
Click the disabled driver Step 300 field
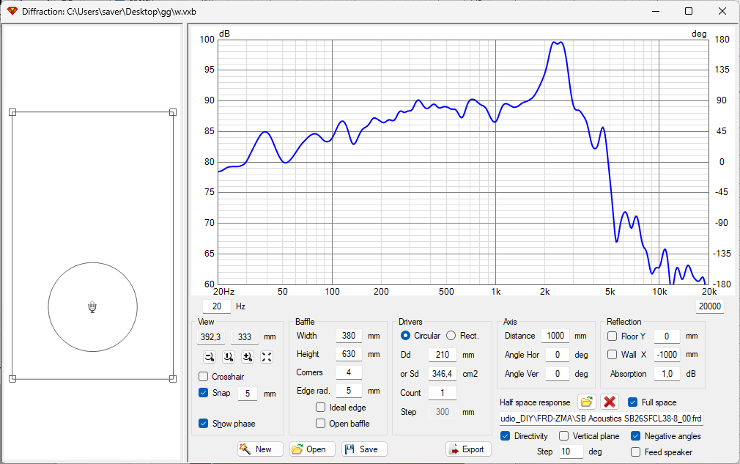[x=443, y=412]
